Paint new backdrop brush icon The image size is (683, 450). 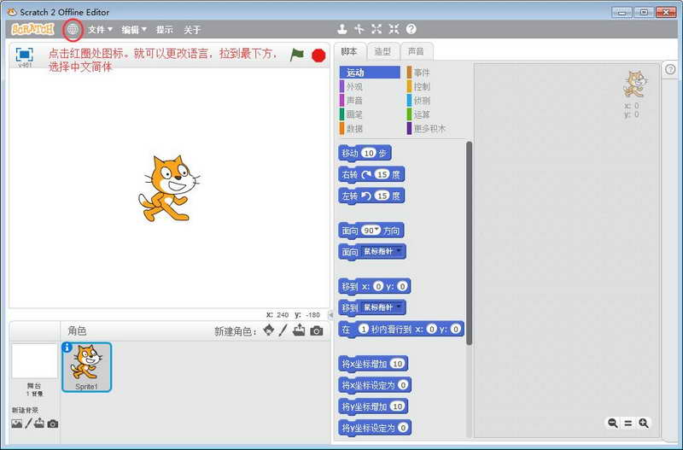point(28,424)
